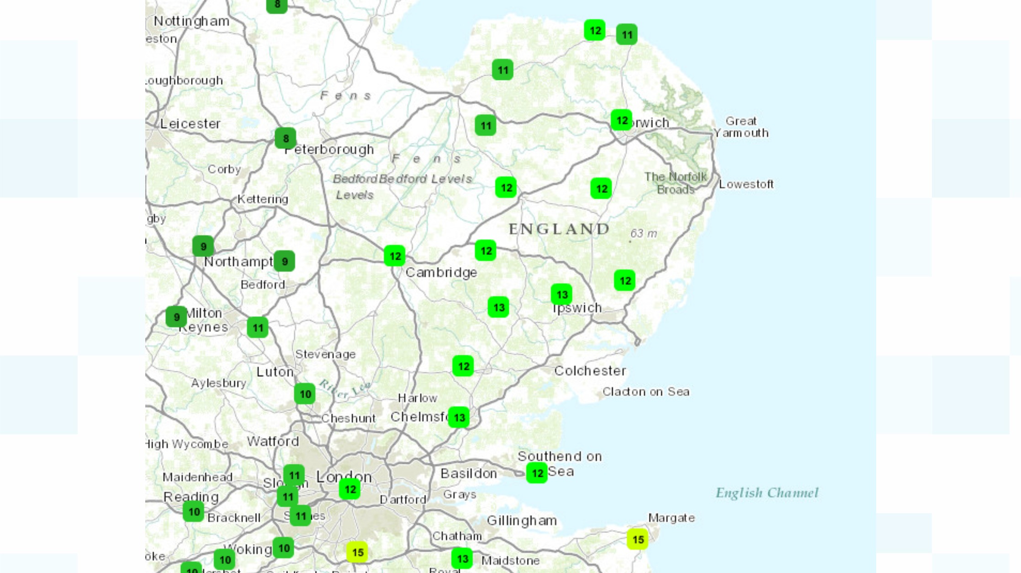Click the 12 marker left of The Norfolk Broads
This screenshot has height=573, width=1021.
coord(601,189)
